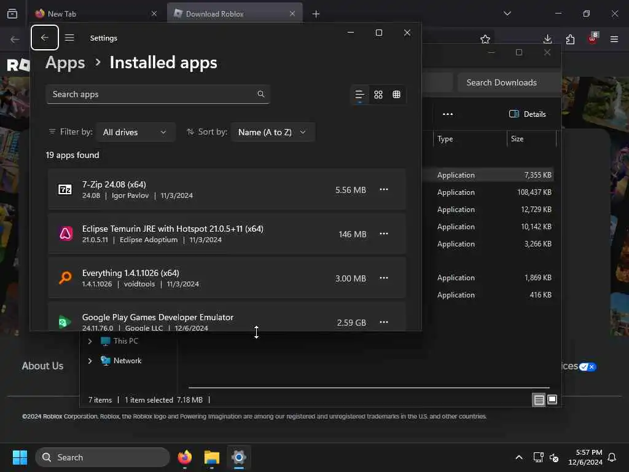Switch installed apps to grid view
629x472 pixels.
[378, 94]
